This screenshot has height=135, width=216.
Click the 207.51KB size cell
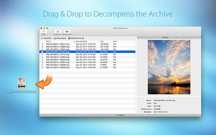(104, 47)
